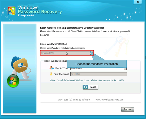Expand the User Account dropdown arrow
This screenshot has width=146, height=119.
(x=125, y=68)
